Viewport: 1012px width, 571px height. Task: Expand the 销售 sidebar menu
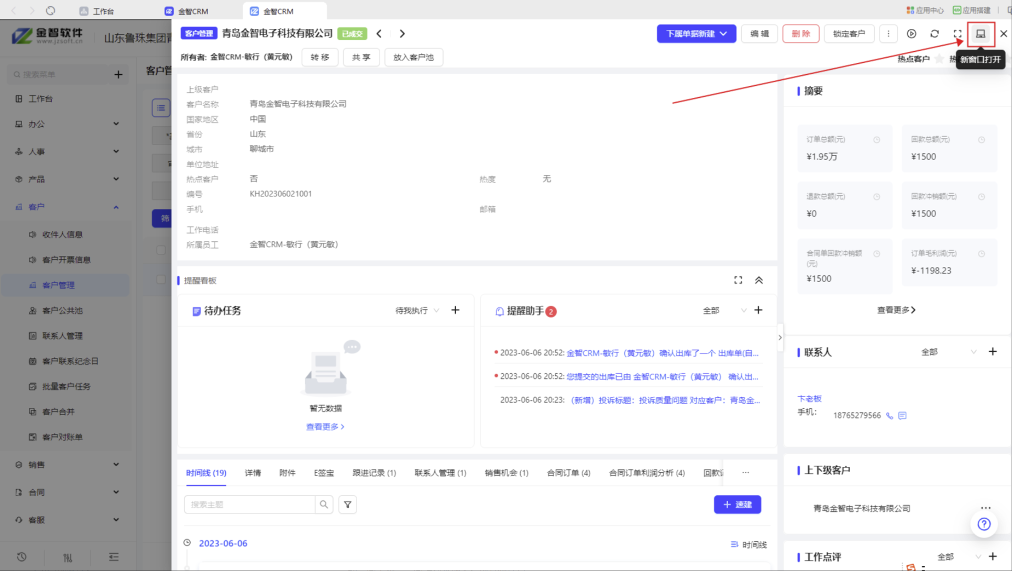pyautogui.click(x=67, y=465)
